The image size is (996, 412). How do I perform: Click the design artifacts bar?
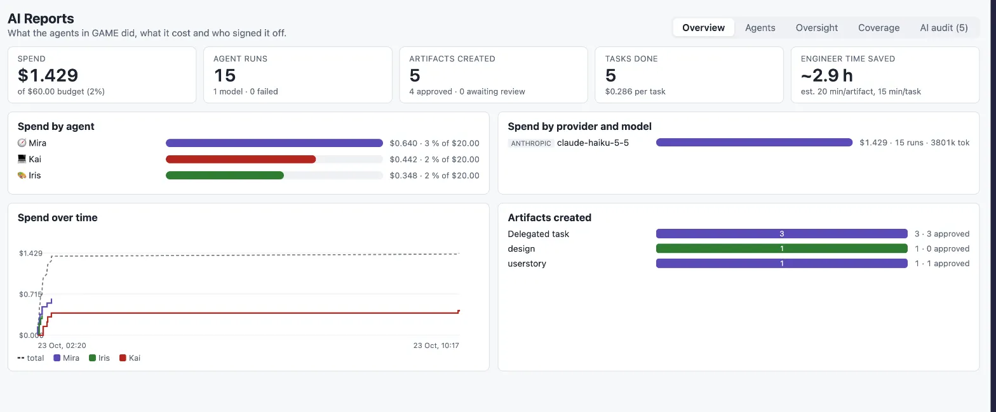coord(781,248)
